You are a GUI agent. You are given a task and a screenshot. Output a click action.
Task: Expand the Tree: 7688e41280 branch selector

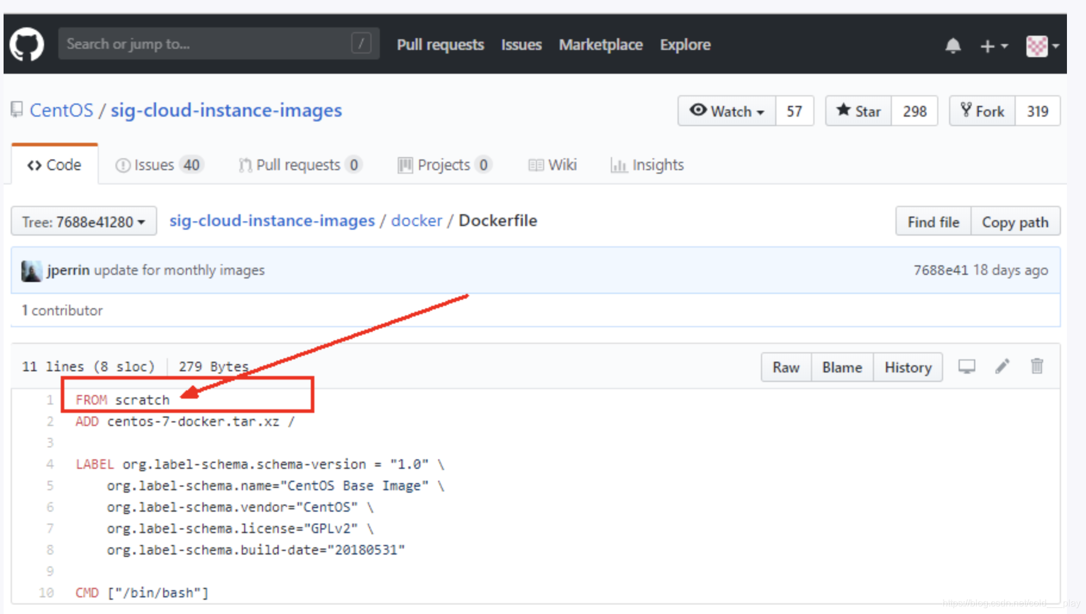click(x=84, y=221)
